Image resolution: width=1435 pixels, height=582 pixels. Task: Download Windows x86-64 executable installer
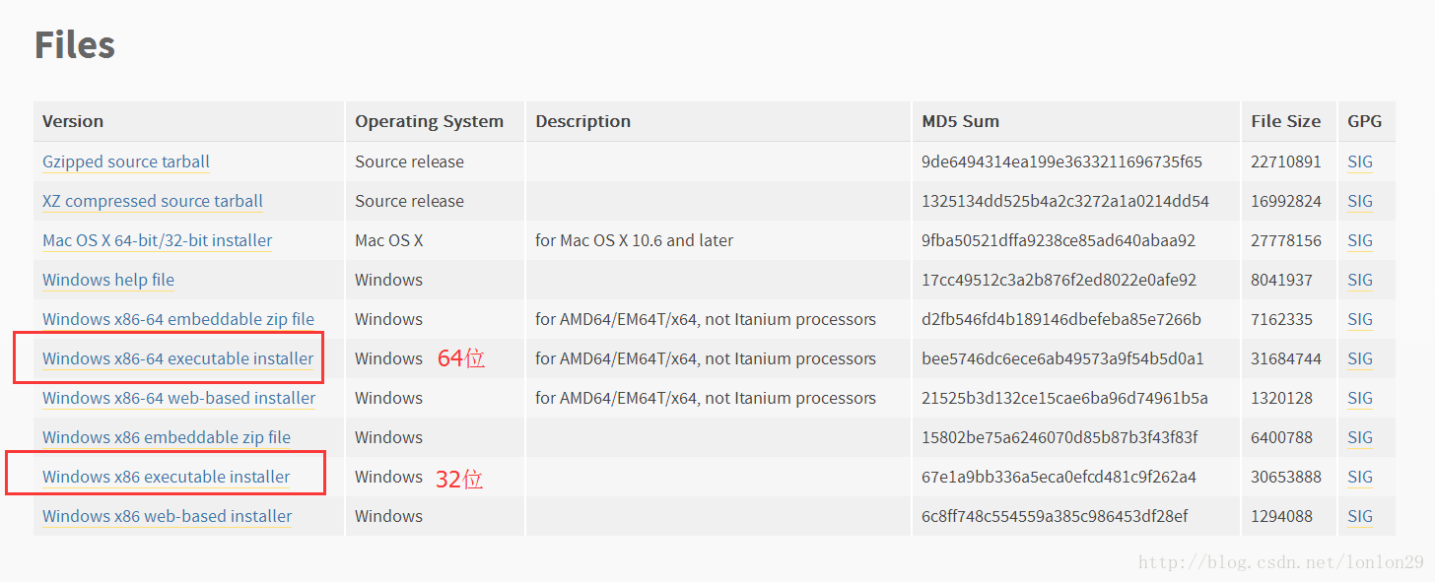point(178,358)
